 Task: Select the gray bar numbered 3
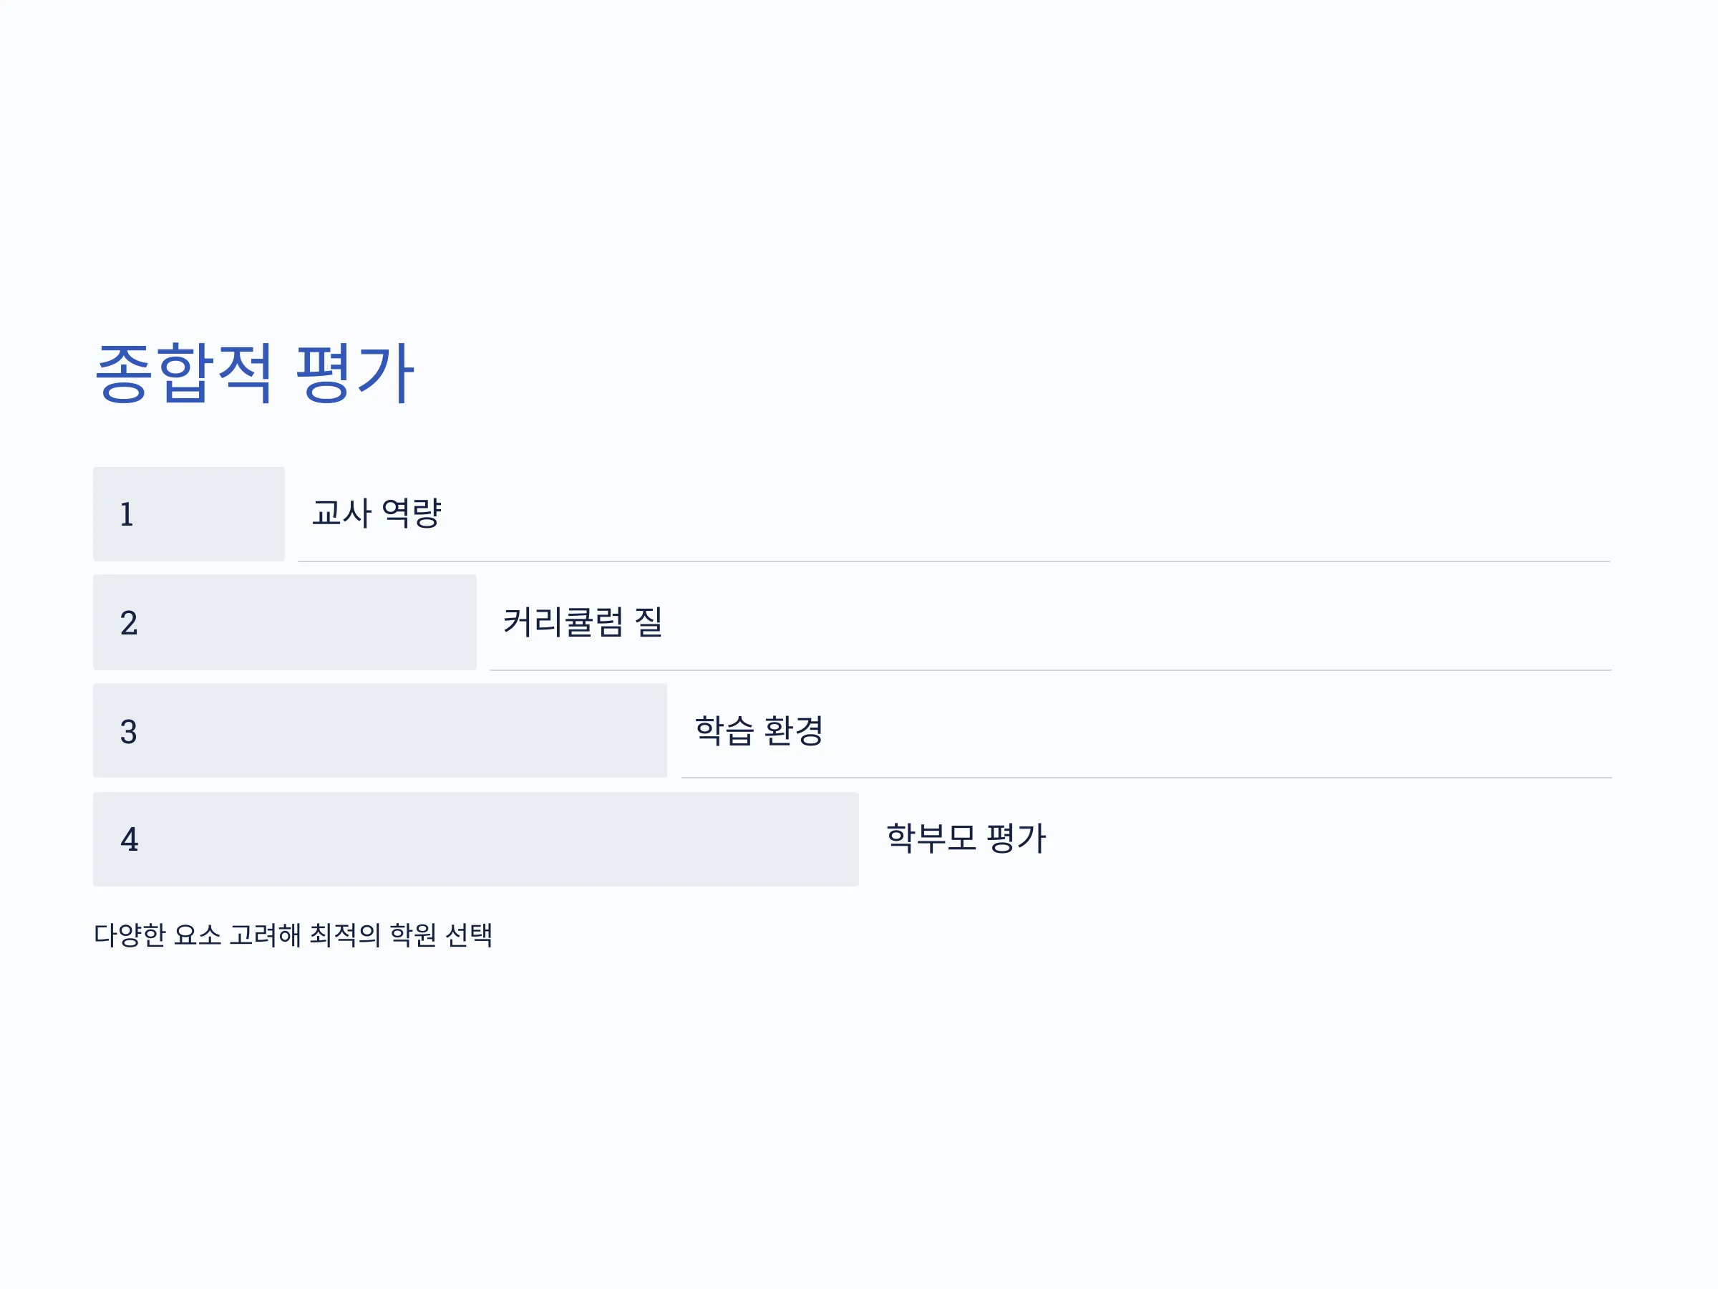[380, 730]
